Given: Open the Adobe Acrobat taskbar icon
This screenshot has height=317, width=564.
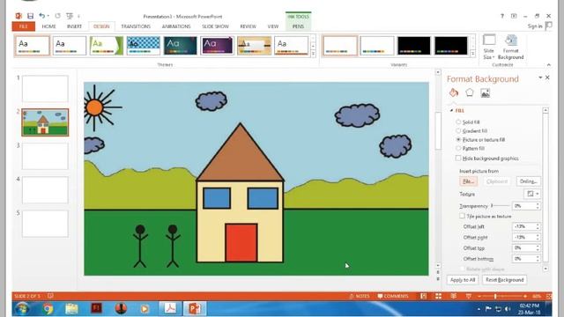Looking at the screenshot, I should [x=170, y=309].
